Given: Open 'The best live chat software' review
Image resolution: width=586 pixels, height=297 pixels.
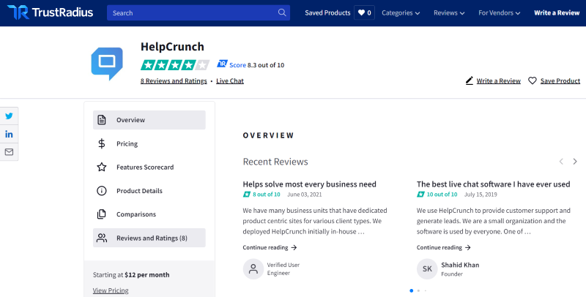Looking at the screenshot, I should (x=493, y=184).
